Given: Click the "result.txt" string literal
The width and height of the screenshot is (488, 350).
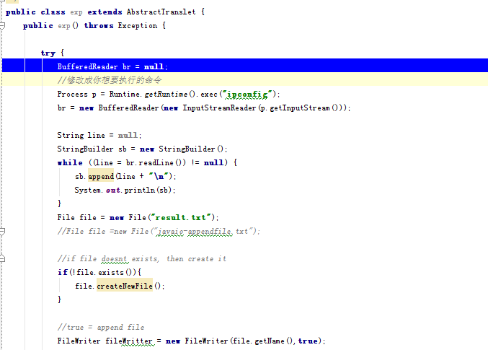Looking at the screenshot, I should [x=182, y=217].
